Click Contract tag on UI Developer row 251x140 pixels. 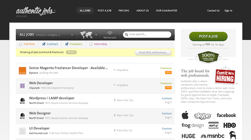167,129
